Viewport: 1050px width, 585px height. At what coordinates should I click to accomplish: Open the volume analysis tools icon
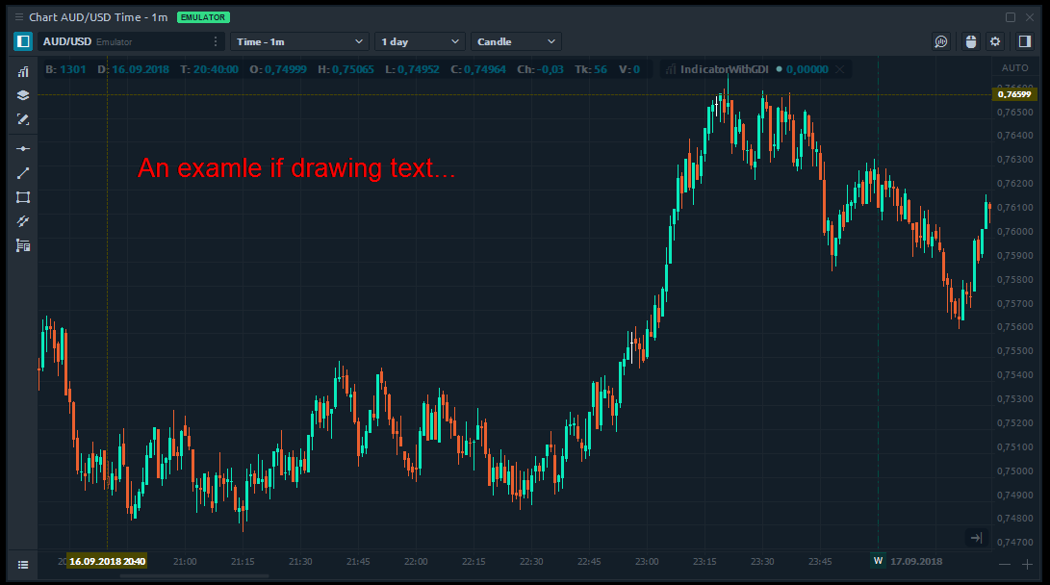click(x=23, y=245)
